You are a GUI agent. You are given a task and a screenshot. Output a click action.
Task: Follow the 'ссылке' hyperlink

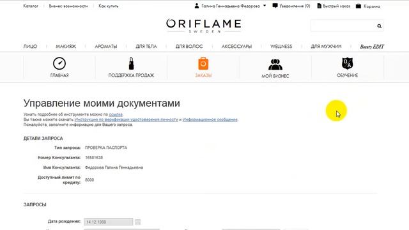click(x=116, y=114)
